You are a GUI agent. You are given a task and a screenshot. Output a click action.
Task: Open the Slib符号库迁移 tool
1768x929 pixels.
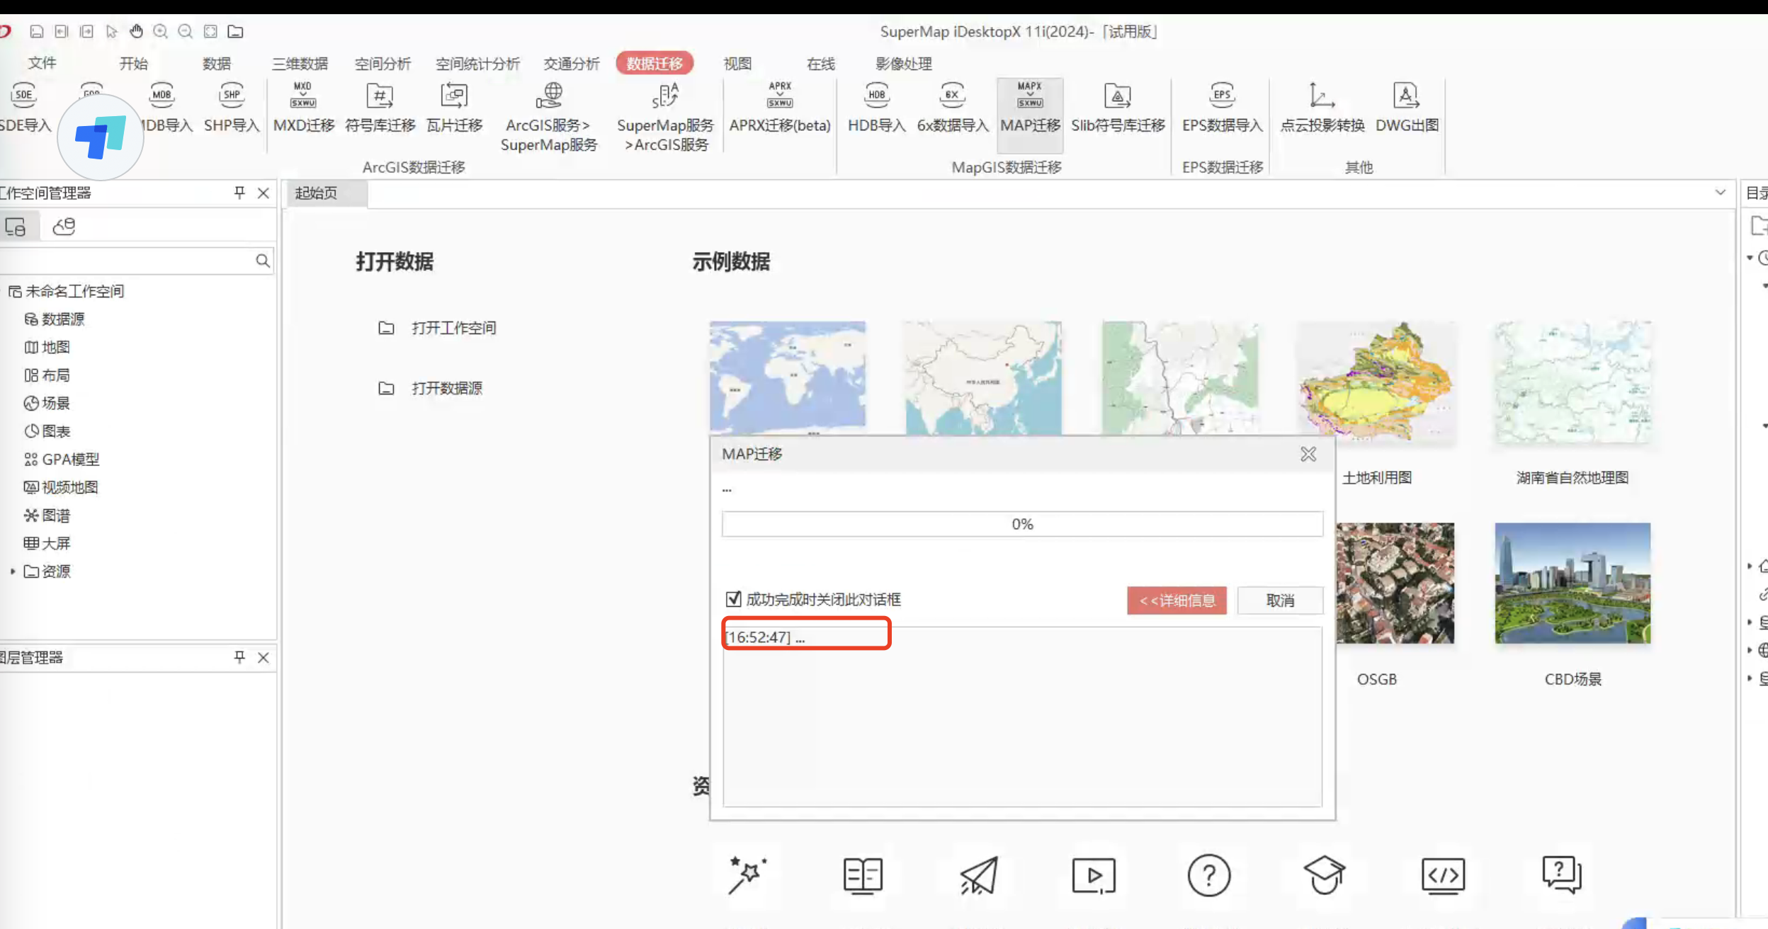pos(1118,108)
